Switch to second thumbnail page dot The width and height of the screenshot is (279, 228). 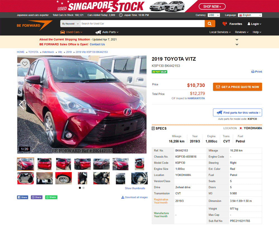coord(83,188)
